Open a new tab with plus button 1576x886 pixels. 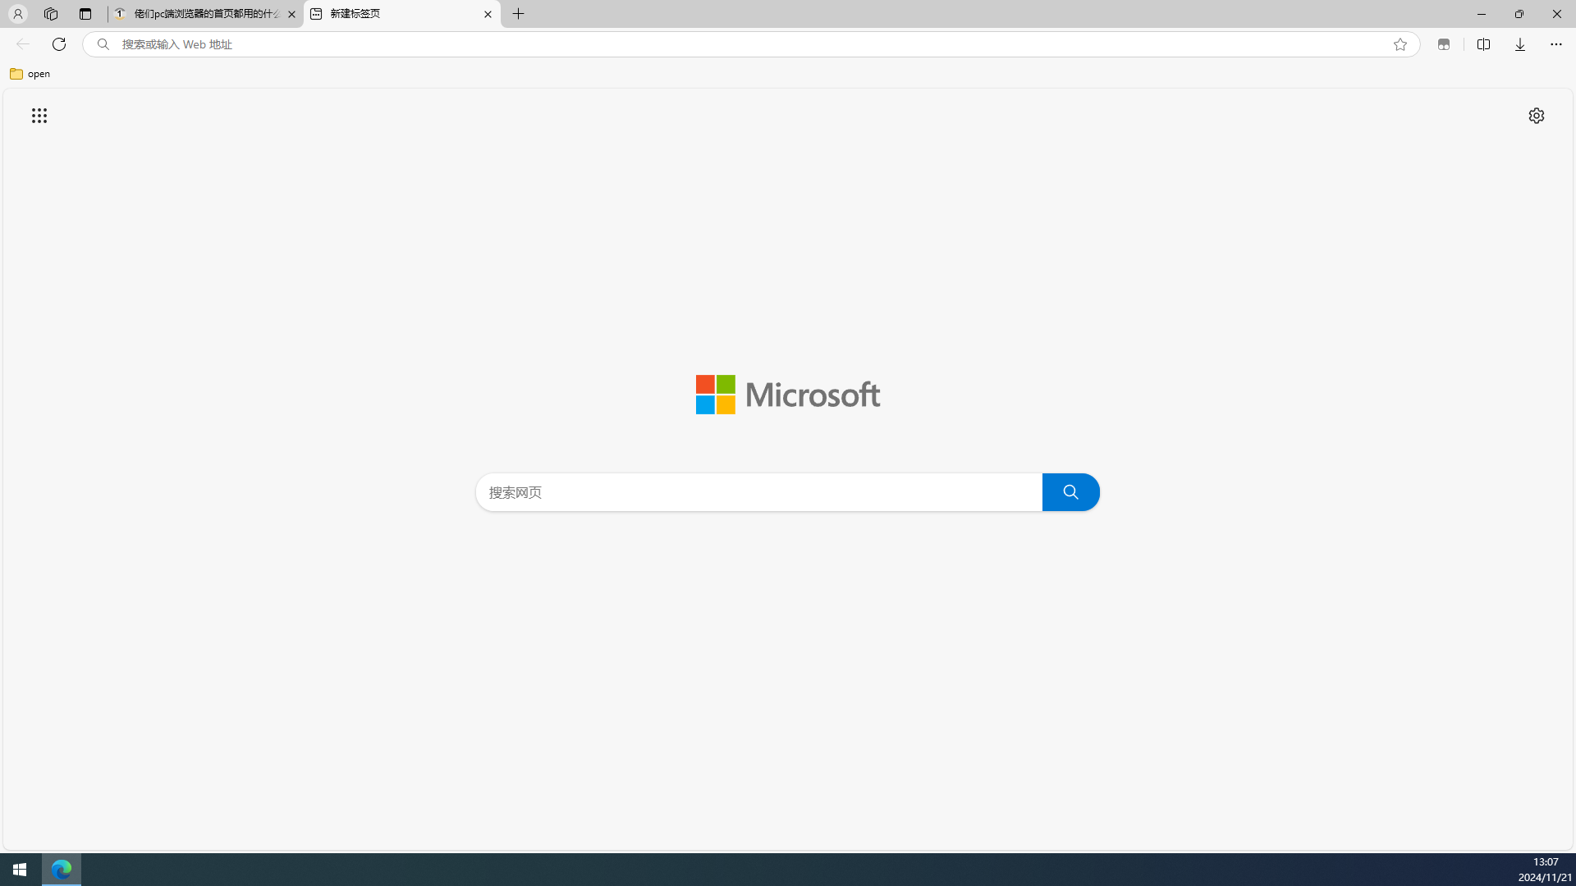pyautogui.click(x=519, y=14)
